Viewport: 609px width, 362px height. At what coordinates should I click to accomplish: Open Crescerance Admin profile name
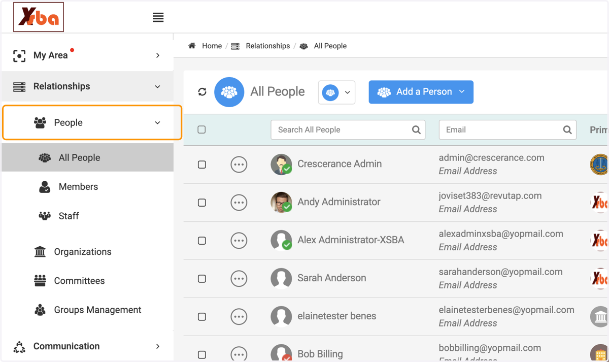340,164
